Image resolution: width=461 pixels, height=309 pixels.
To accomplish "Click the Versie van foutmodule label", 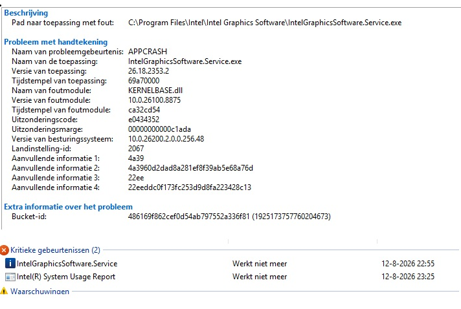I will pyautogui.click(x=51, y=100).
